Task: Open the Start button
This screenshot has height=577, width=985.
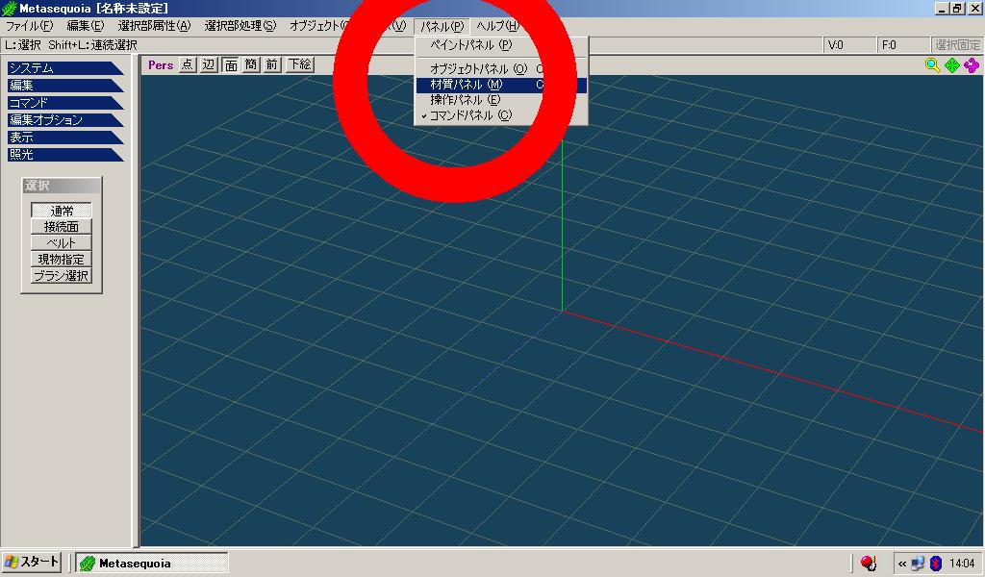Action: tap(32, 562)
